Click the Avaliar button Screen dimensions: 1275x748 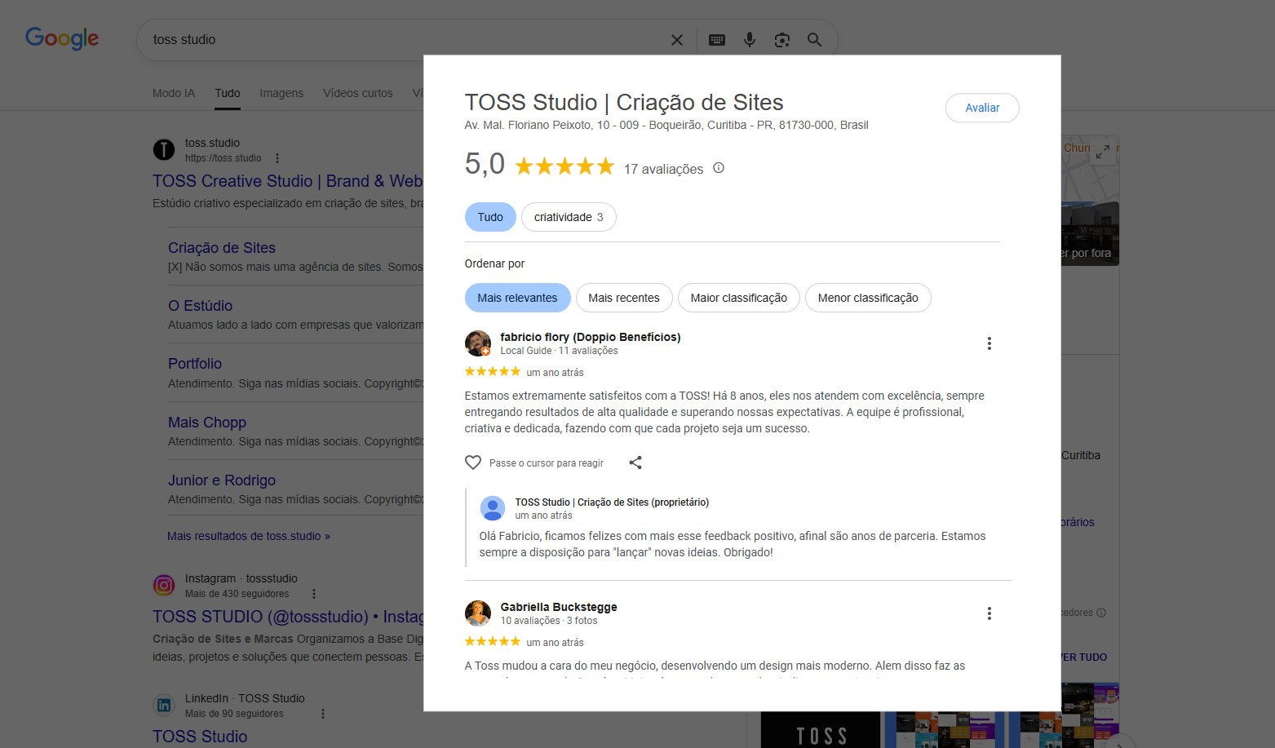pos(982,108)
